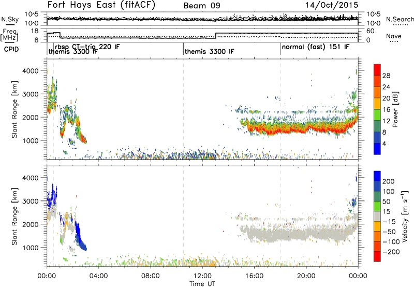
Task: Click the 'Power [dB]' colorbar title
Action: pos(395,109)
